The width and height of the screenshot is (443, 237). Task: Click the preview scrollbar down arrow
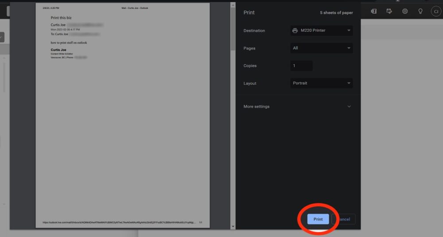(x=233, y=226)
